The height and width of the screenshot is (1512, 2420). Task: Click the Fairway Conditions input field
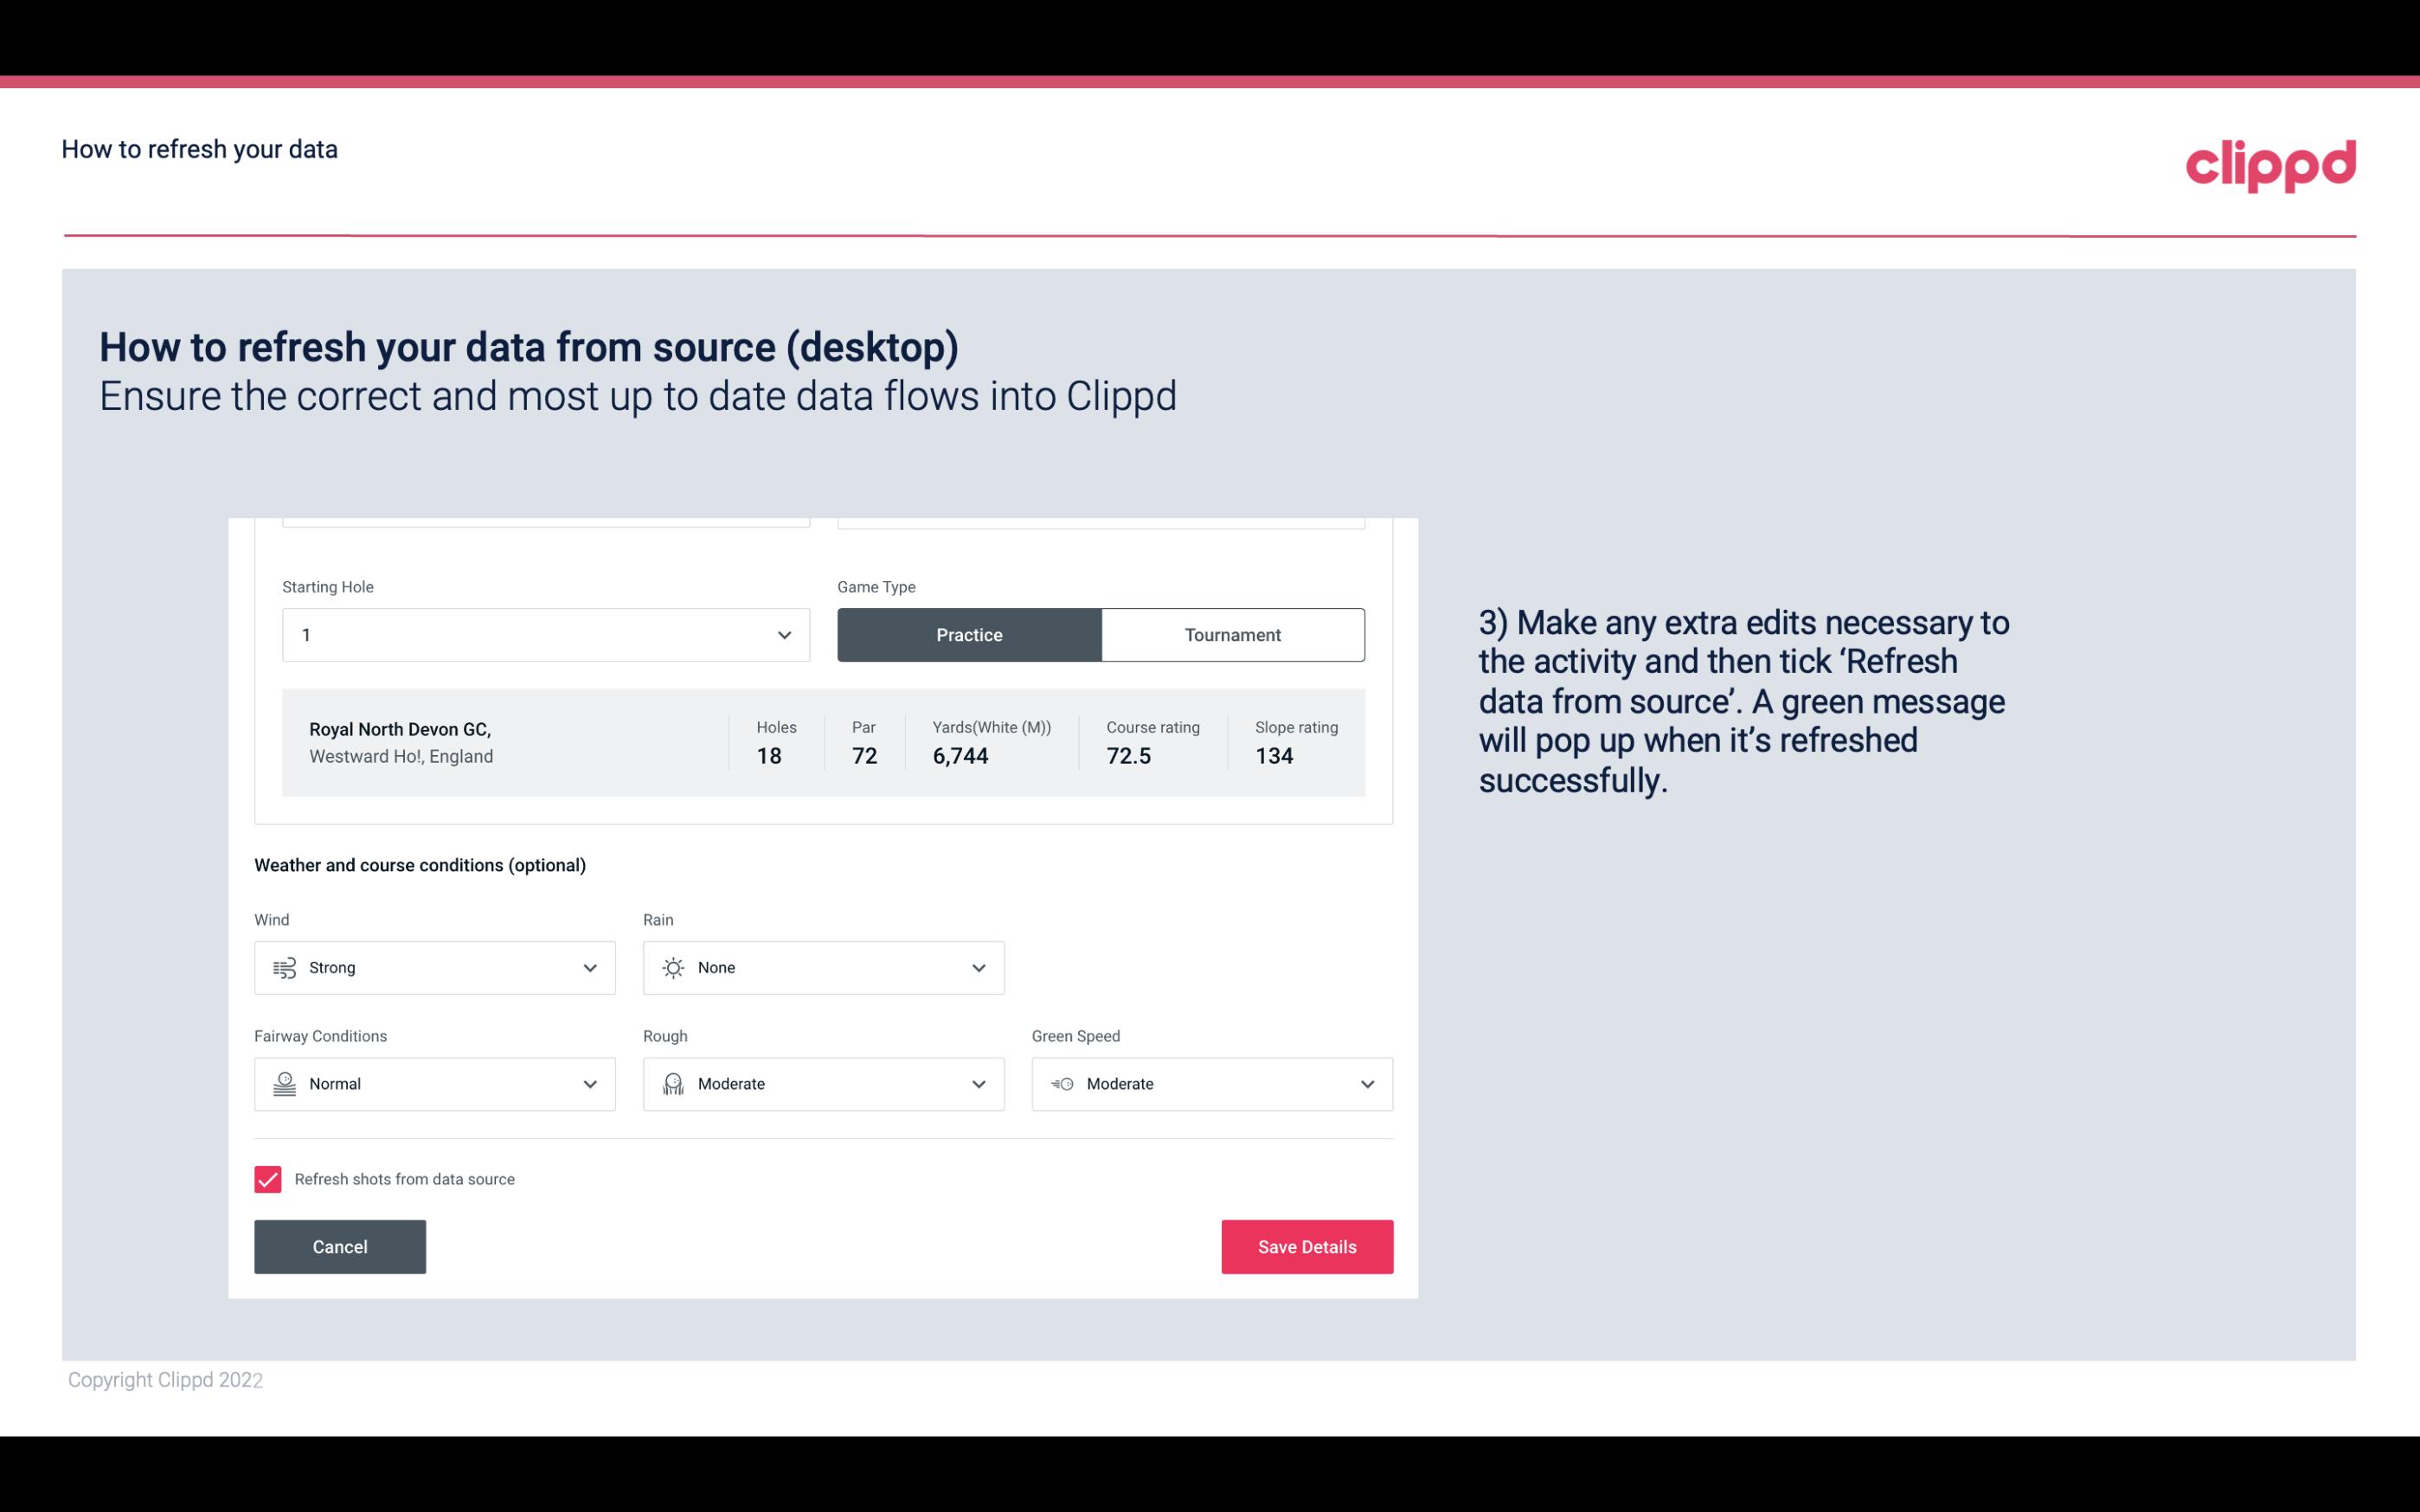(432, 1082)
